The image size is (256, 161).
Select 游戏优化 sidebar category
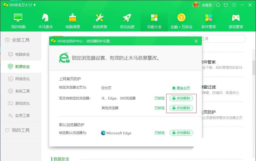[21, 103]
